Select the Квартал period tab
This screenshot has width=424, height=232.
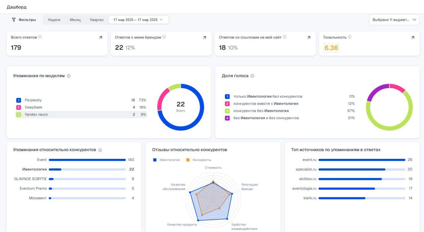point(97,20)
